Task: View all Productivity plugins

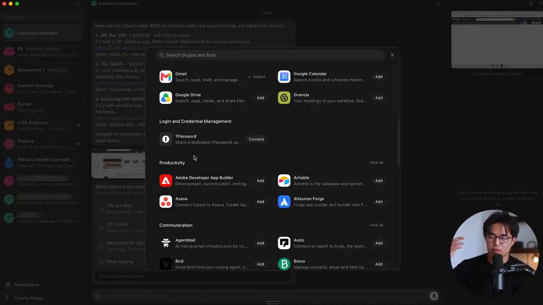Action: [x=376, y=163]
